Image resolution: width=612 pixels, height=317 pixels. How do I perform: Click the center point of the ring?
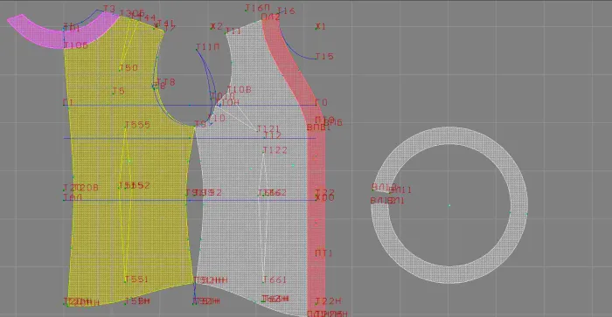click(449, 205)
